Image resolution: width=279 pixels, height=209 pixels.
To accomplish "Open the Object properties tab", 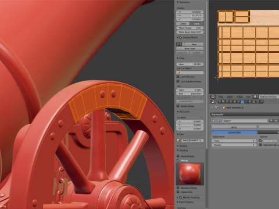I will [x=235, y=102].
